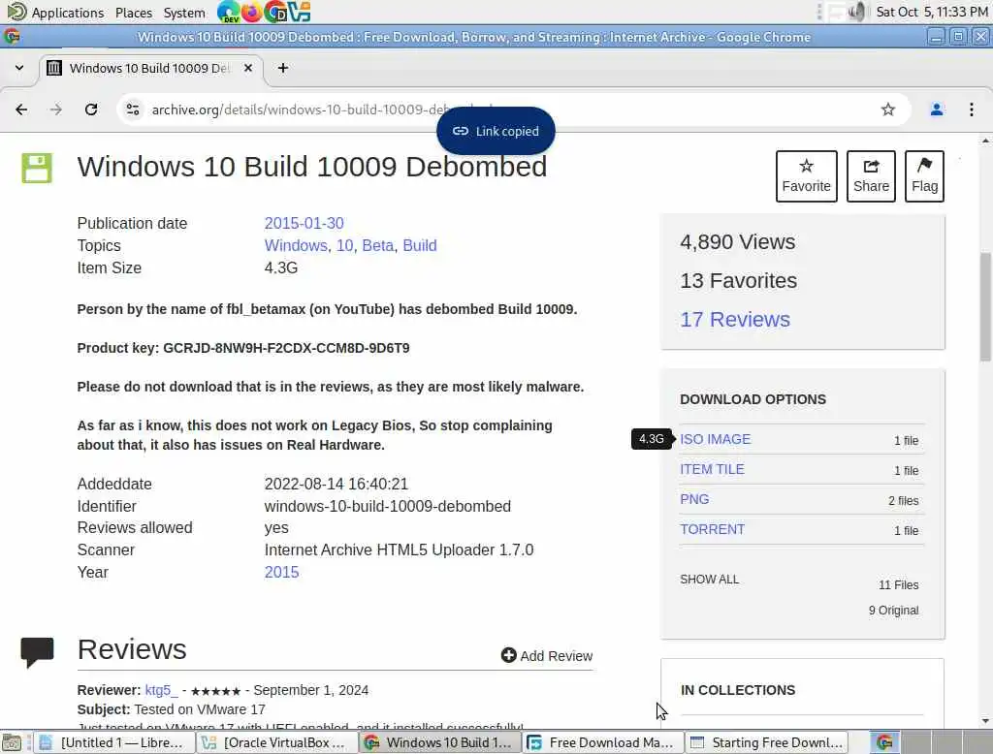Switch to Starting Free Download taskbar window
The height and width of the screenshot is (754, 993).
tap(766, 742)
